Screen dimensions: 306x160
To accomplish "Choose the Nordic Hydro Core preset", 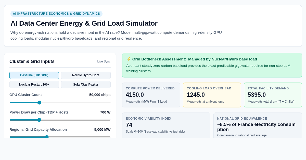I will (x=86, y=75).
